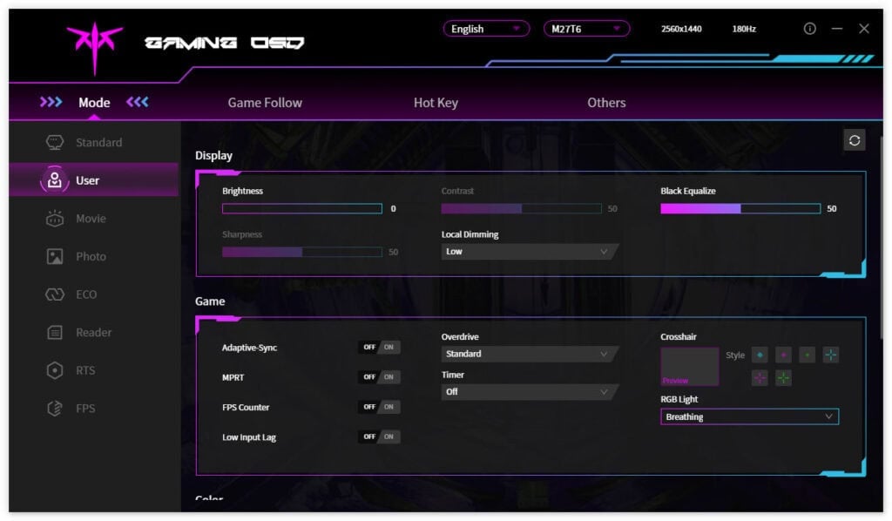892x521 pixels.
Task: Select Photo picture mode
Action: point(94,256)
